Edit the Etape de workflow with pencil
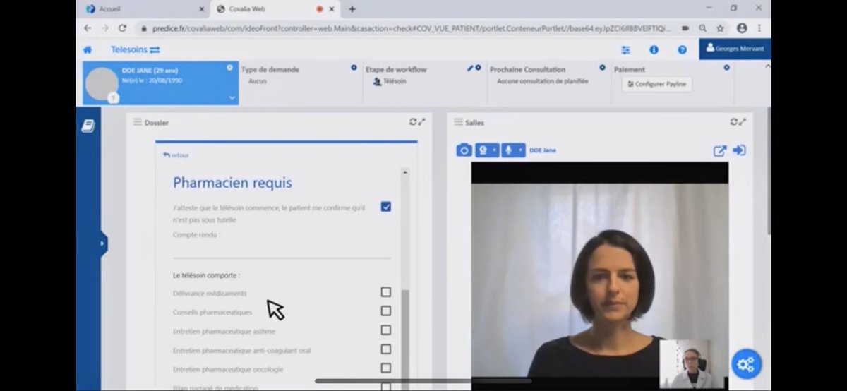 (x=470, y=68)
